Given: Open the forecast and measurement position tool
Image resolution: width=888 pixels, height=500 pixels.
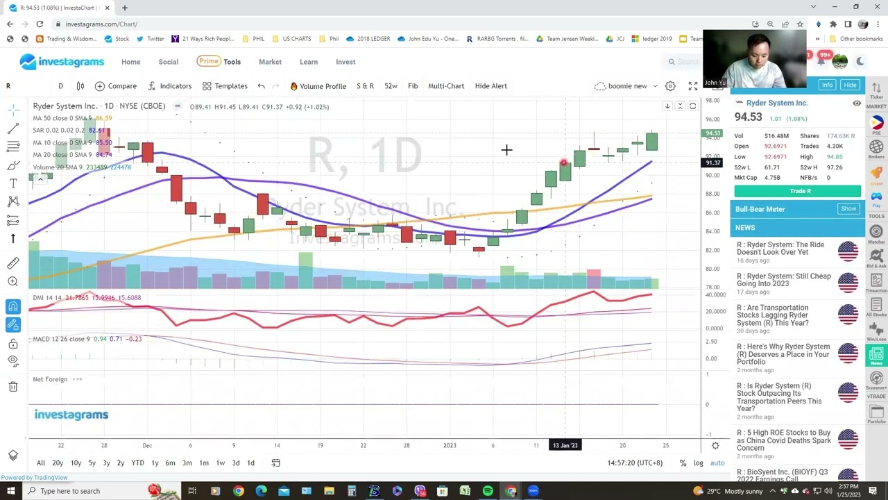Looking at the screenshot, I should (12, 220).
